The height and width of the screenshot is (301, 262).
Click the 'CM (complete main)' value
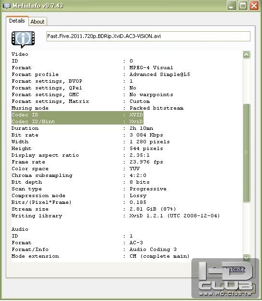[x=159, y=256]
